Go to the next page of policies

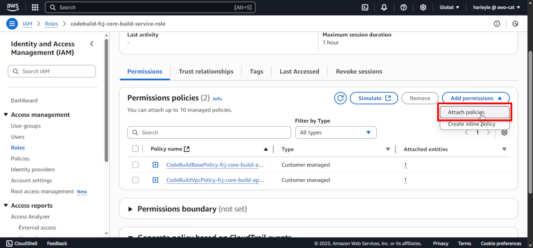pos(488,133)
